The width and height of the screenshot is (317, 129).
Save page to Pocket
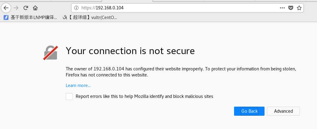click(291, 8)
